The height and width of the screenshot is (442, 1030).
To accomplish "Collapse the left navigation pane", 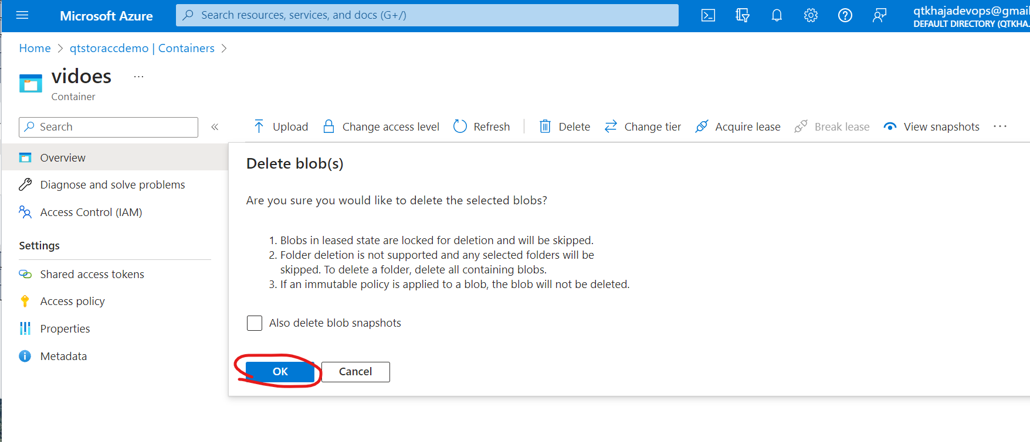I will pos(215,127).
